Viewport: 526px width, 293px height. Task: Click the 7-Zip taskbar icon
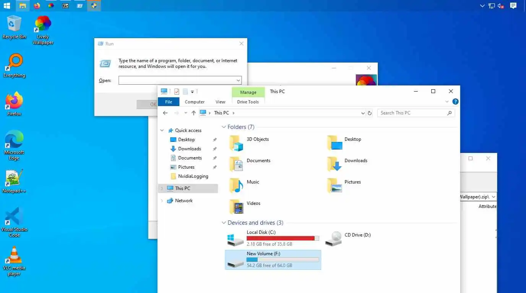[x=65, y=6]
